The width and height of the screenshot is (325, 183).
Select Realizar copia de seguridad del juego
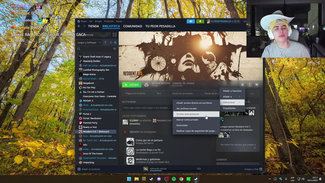(196, 131)
